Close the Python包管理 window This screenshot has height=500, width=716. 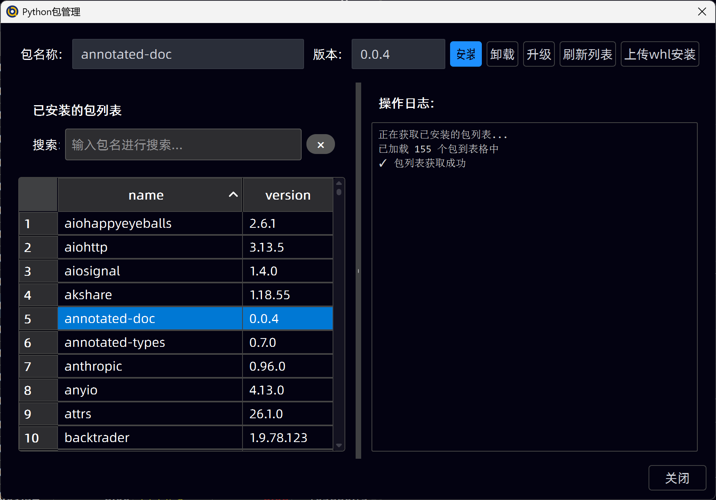(702, 12)
